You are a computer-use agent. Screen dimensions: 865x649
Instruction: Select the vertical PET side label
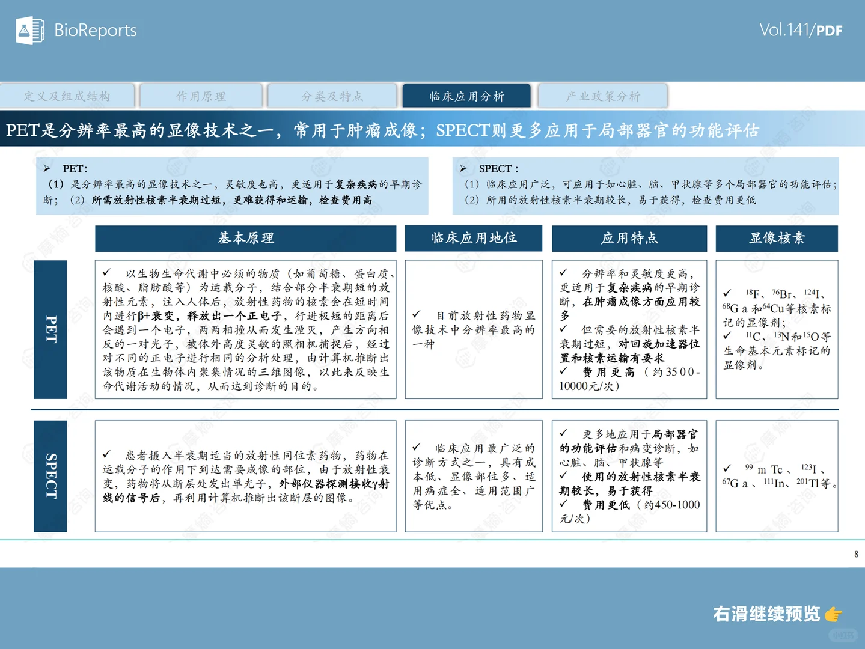coord(51,329)
